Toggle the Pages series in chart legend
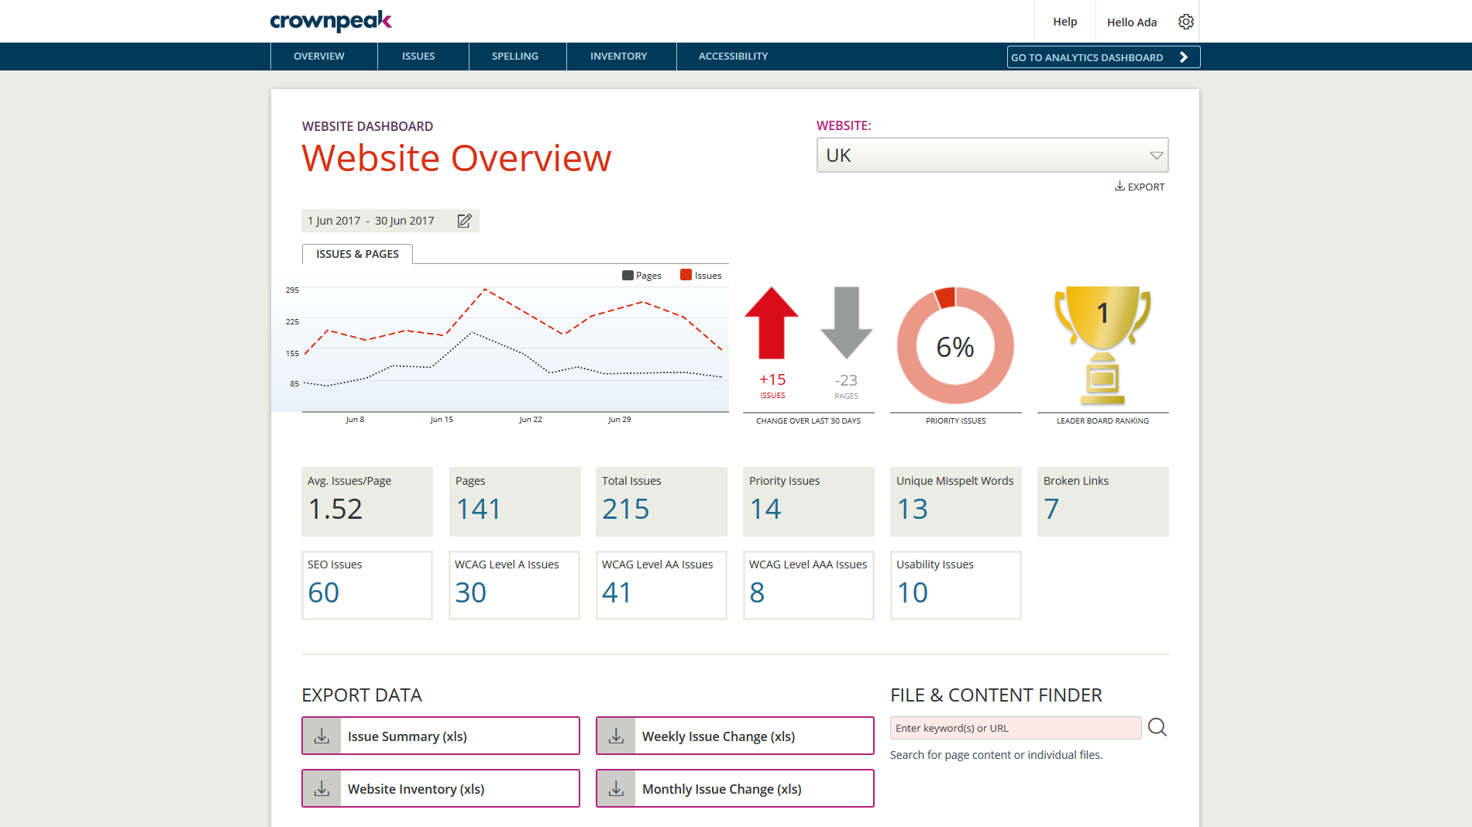Screen dimensions: 1472x827 click(641, 276)
